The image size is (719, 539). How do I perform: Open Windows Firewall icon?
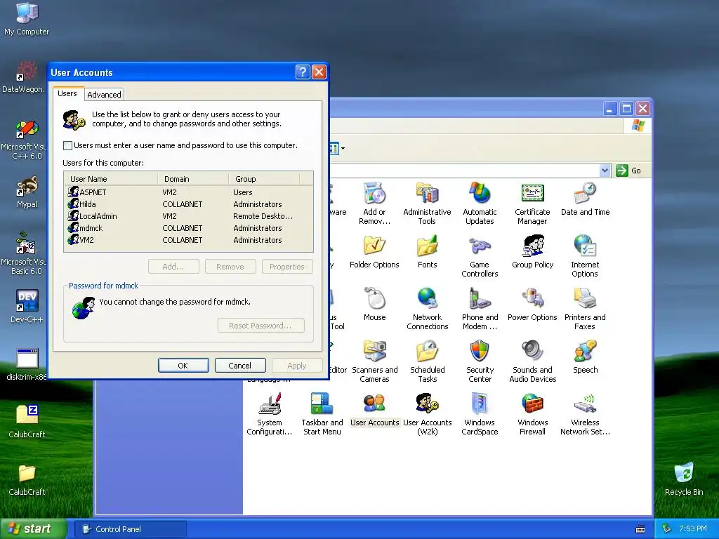(532, 414)
